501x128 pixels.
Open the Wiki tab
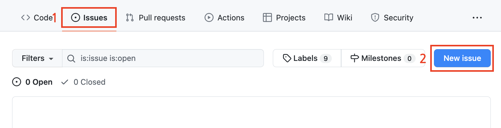pyautogui.click(x=338, y=18)
